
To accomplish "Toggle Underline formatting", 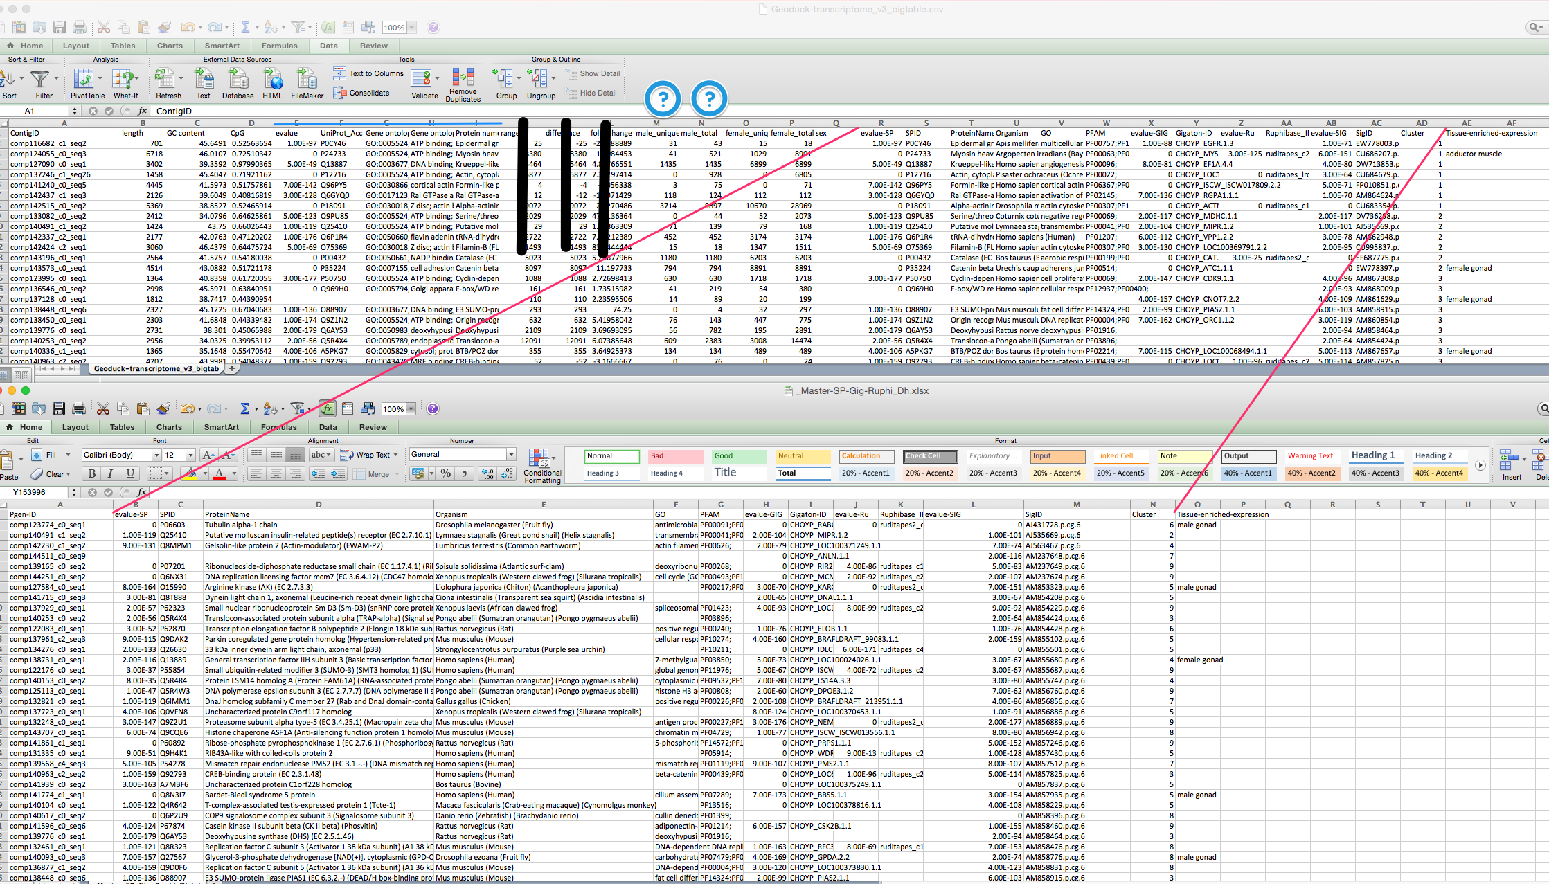I will pyautogui.click(x=130, y=473).
